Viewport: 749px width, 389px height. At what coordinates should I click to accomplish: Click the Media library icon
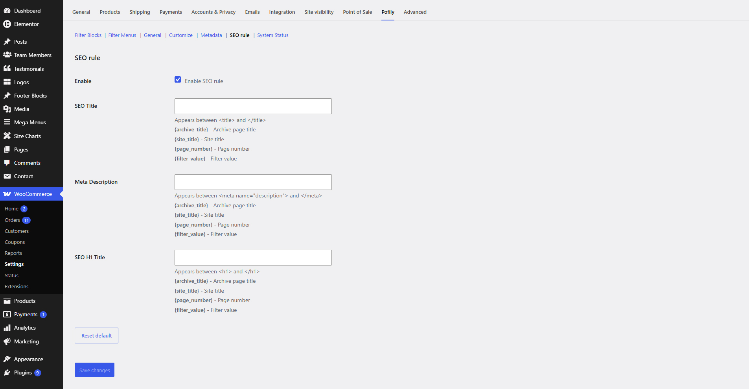(7, 109)
